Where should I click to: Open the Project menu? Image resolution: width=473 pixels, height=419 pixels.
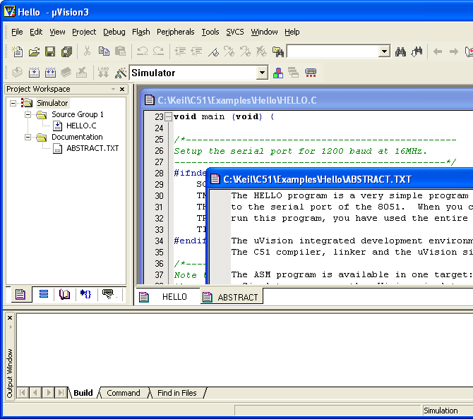click(x=84, y=32)
